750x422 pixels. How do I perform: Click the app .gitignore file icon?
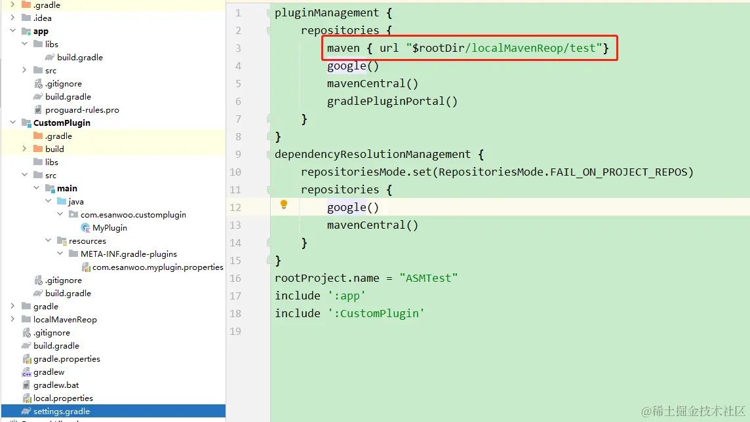(38, 84)
